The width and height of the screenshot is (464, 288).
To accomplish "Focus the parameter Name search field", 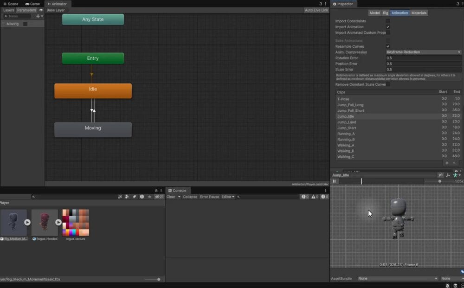I will [18, 16].
